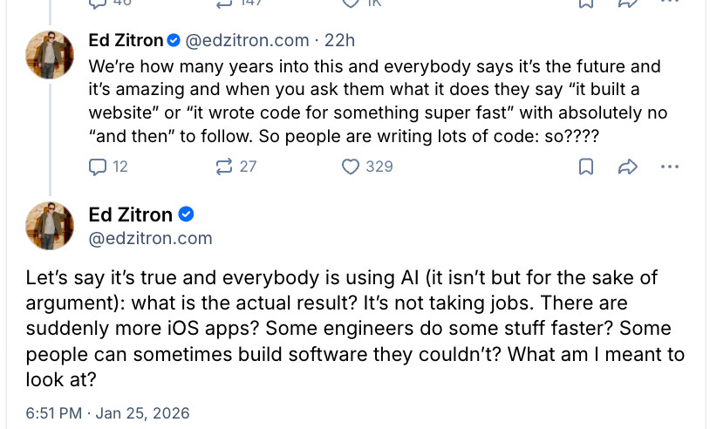Reply to the post with 12 replies
Image resolution: width=710 pixels, height=429 pixels.
pyautogui.click(x=98, y=167)
